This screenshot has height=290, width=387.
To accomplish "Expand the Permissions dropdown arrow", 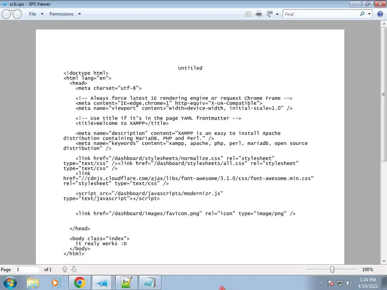I will point(79,14).
